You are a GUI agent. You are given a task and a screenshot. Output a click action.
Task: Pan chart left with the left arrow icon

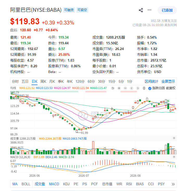[132, 88]
